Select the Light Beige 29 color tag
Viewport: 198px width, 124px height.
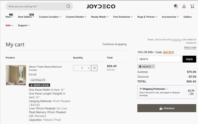(x=38, y=80)
